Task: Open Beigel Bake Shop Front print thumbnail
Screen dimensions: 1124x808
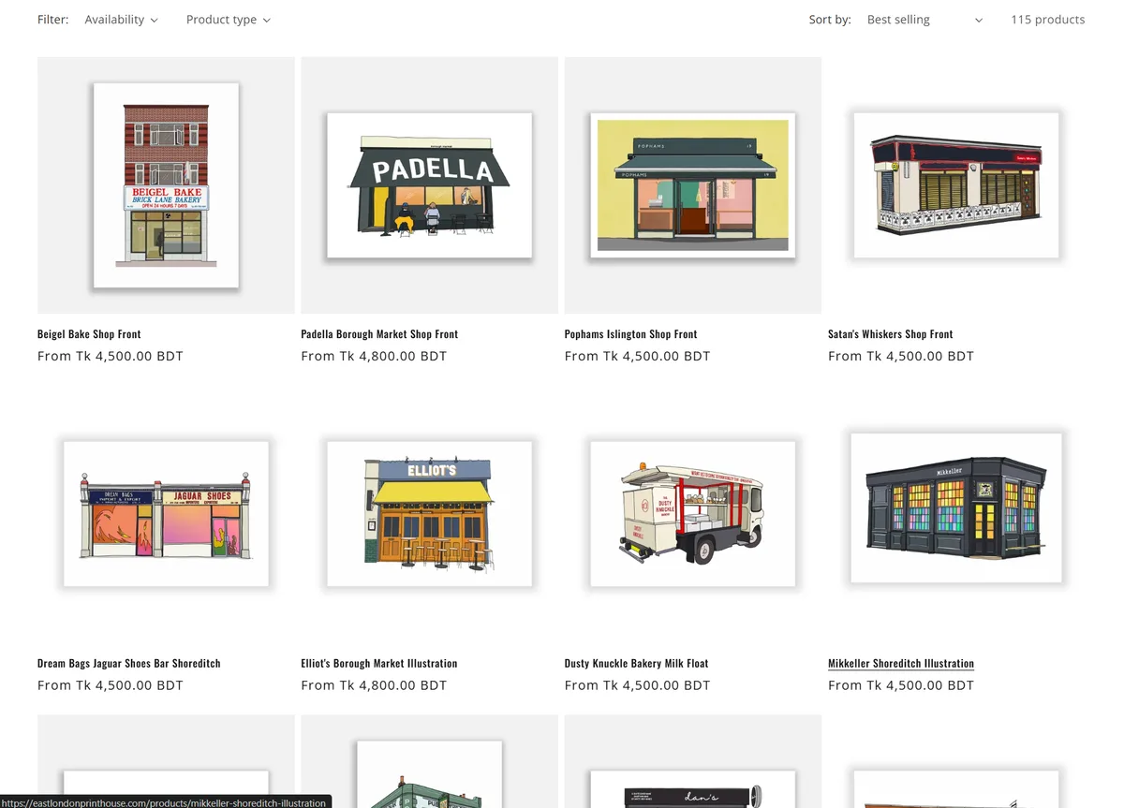Action: [x=166, y=185]
